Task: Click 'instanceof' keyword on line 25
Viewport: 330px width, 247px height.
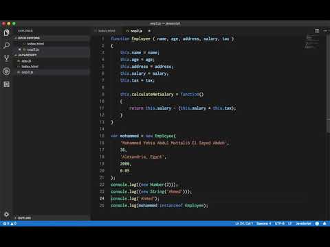Action: pos(170,205)
